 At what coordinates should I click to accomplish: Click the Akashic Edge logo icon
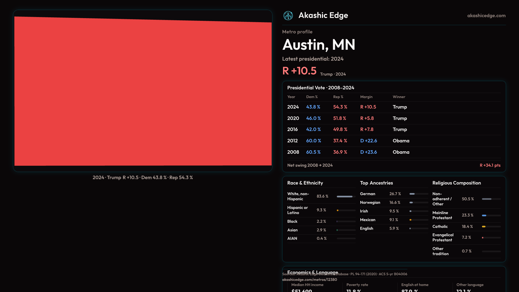point(288,16)
